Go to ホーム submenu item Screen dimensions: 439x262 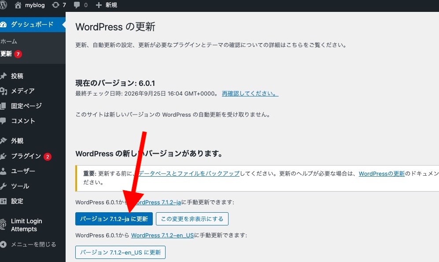9,41
